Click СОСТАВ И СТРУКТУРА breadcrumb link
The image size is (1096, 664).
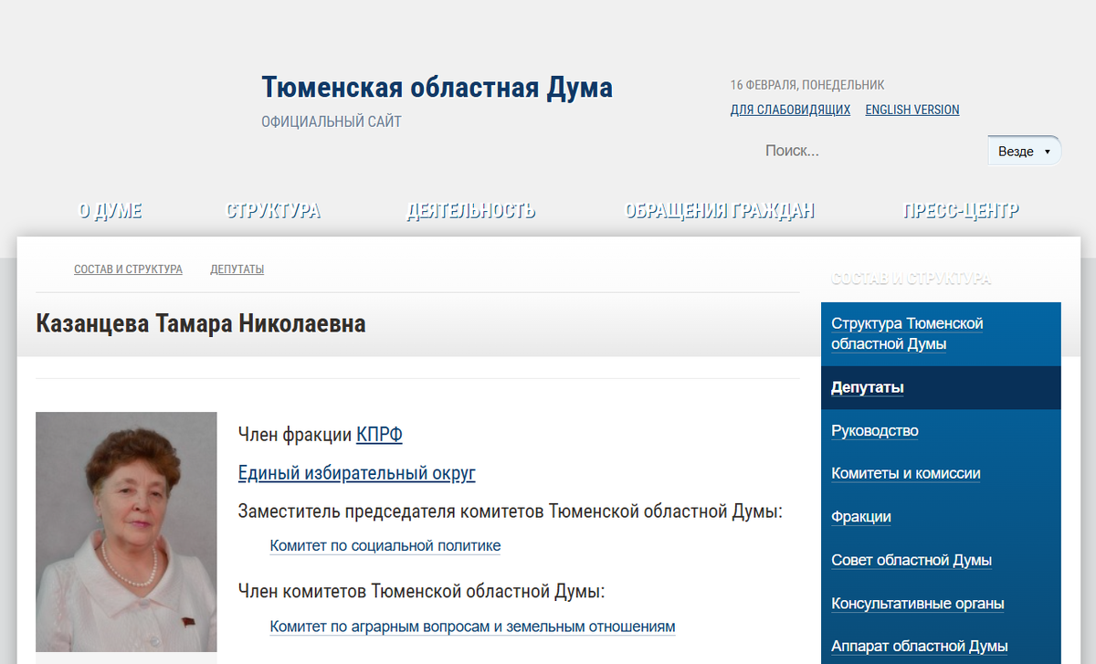tap(128, 269)
